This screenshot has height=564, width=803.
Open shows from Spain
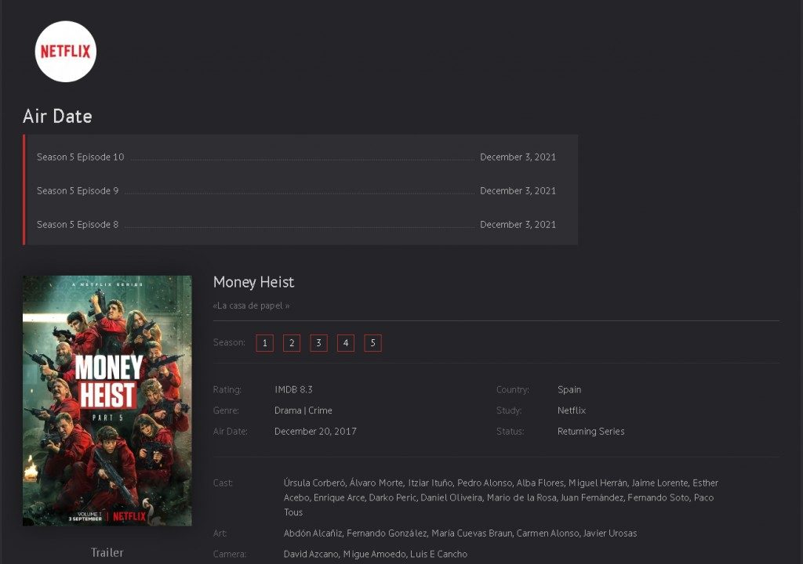(x=569, y=389)
